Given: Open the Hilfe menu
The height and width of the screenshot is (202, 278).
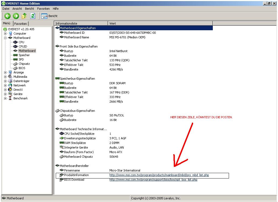Looking at the screenshot, I should pos(55,9).
